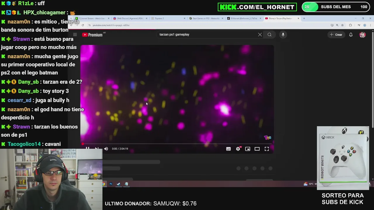Go back in browser history
This screenshot has width=374, height=210.
71,25
